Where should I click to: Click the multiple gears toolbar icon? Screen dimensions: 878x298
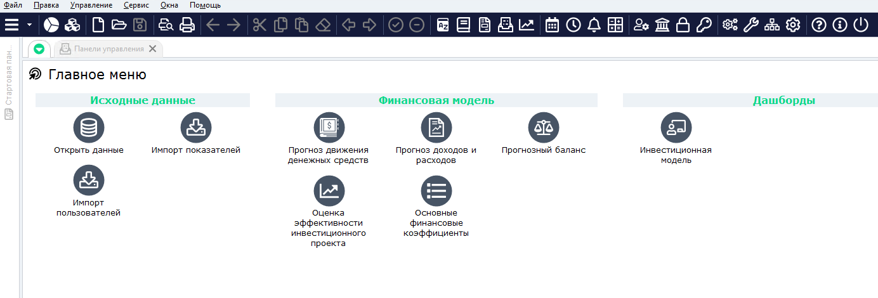tap(730, 25)
